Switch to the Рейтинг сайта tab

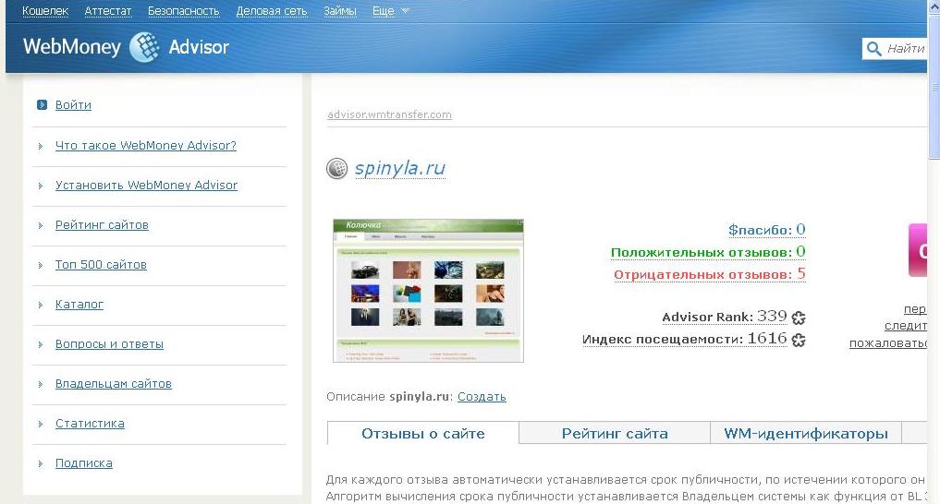[x=615, y=433]
